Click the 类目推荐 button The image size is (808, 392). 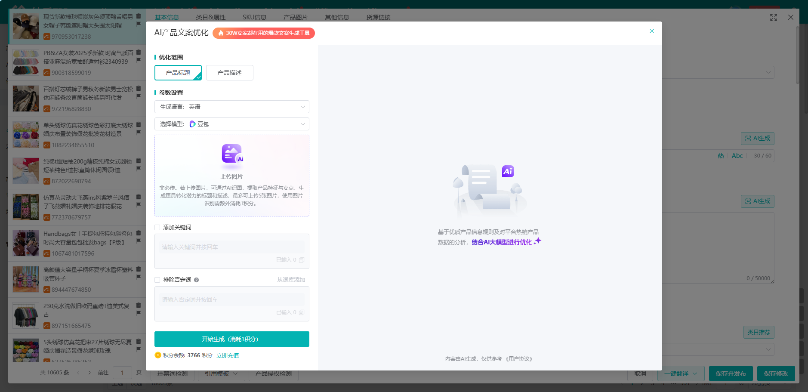[x=759, y=332]
